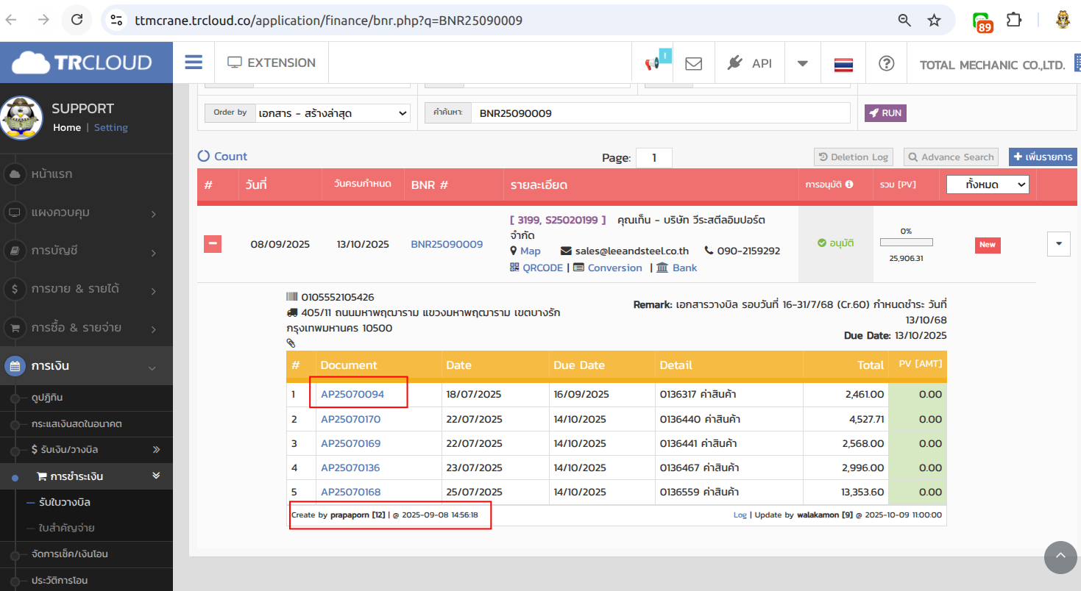Open the Order by dropdown
This screenshot has height=591, width=1081.
(333, 113)
